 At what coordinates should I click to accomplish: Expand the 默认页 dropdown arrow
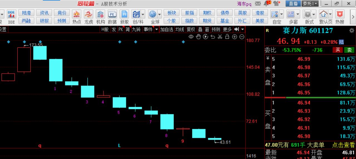pos(330,14)
